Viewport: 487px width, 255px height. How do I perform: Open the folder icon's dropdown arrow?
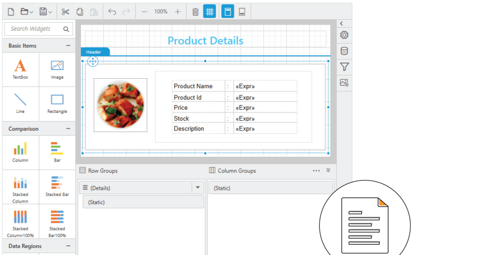[x=31, y=12]
